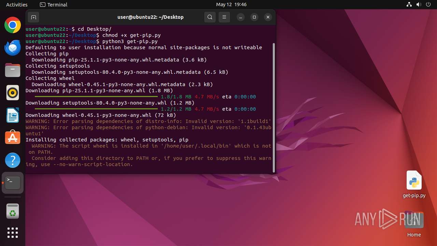Open Thunderbird mail from the dock
Viewport: 437px width, 246px height.
point(13,47)
